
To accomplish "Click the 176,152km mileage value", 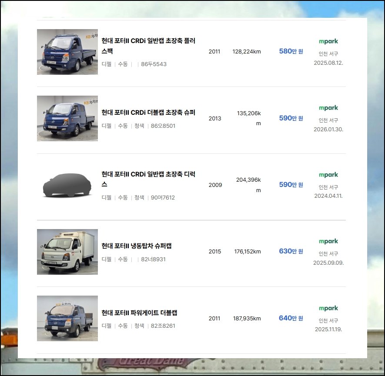I will [248, 251].
